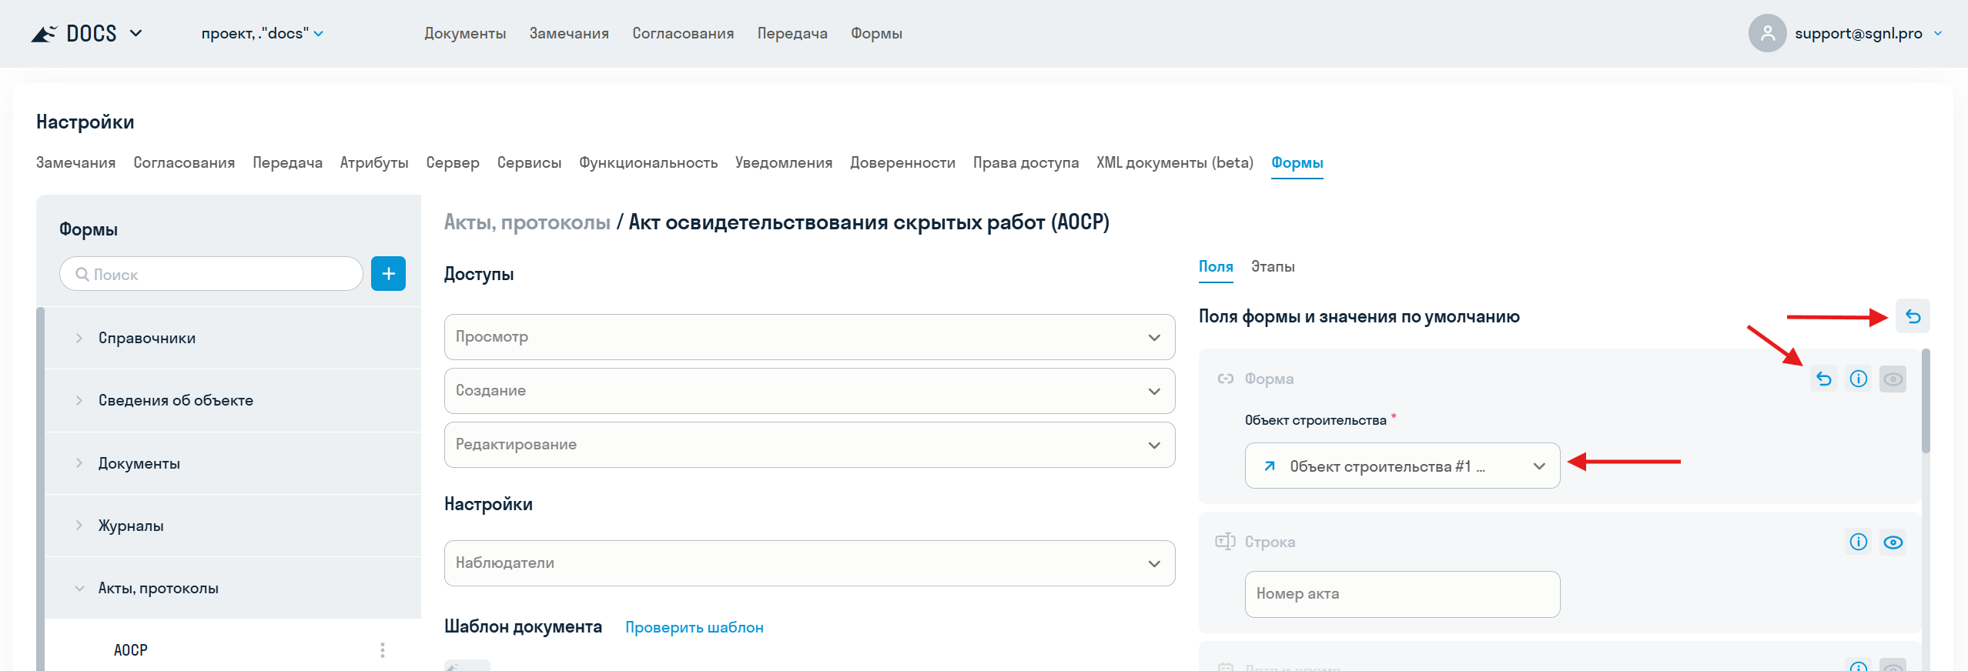
Task: Switch to the Этапы tab
Action: pyautogui.click(x=1273, y=266)
